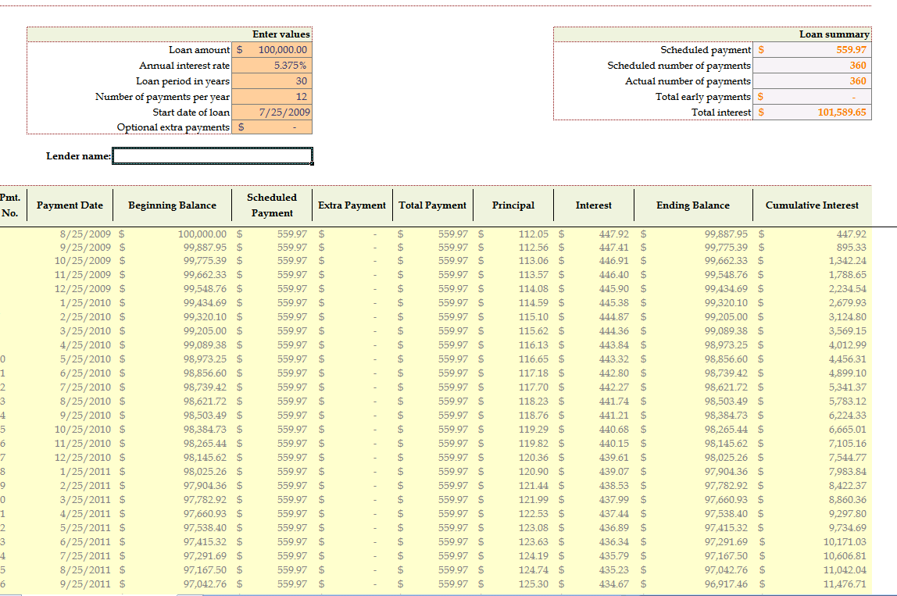Click the Extra Payment column header
This screenshot has width=897, height=596.
(352, 205)
